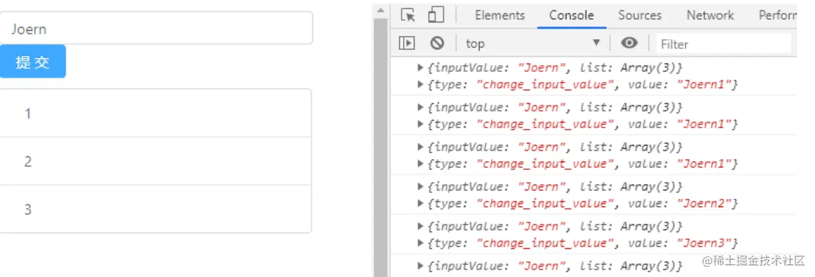Click the Joern text input box
This screenshot has width=815, height=277.
pos(156,29)
